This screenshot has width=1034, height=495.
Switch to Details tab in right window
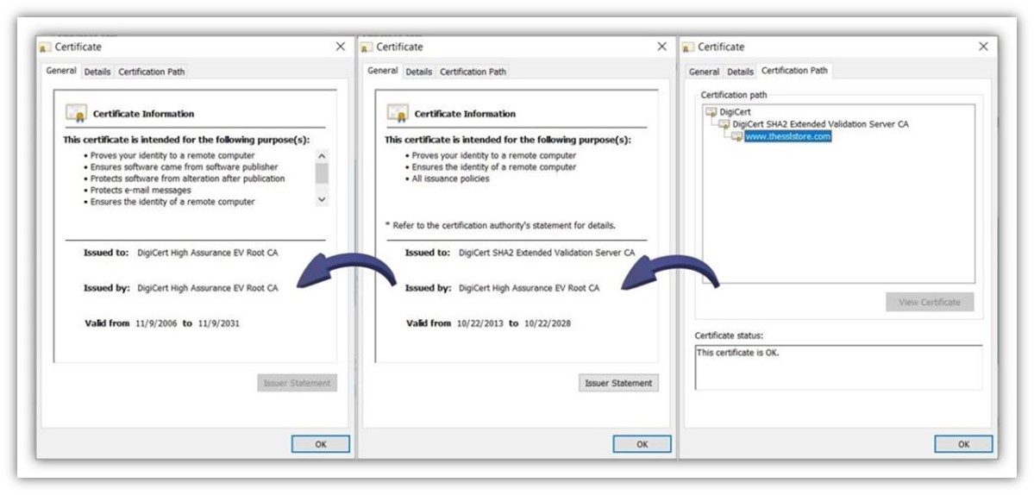pos(740,72)
